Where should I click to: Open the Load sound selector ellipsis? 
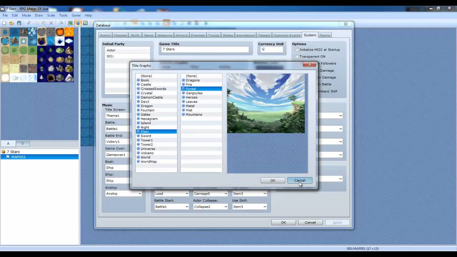[187, 193]
